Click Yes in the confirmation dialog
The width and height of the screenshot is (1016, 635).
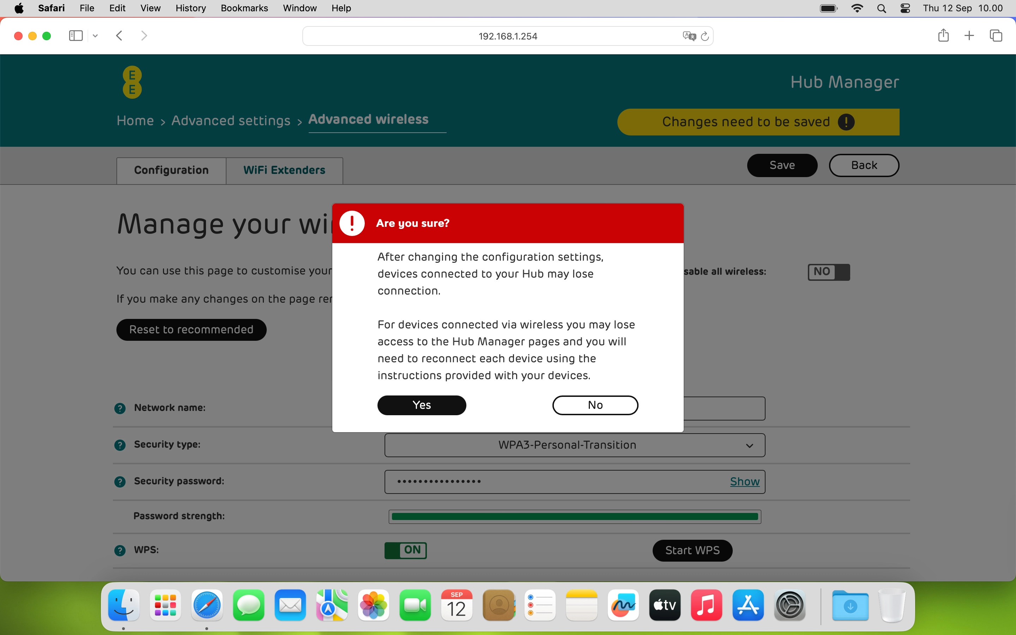click(x=421, y=405)
